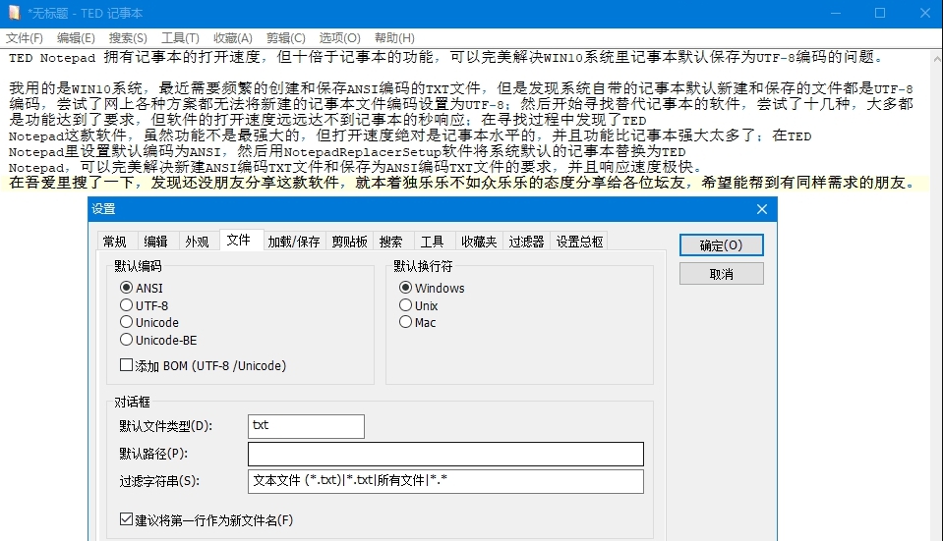
Task: Close the TED 记事本 window
Action: point(924,13)
